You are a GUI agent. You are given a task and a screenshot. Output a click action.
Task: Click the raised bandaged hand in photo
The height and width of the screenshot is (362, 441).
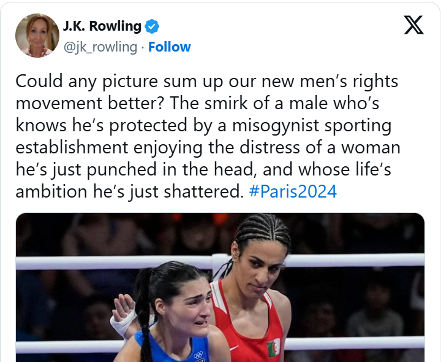click(124, 314)
